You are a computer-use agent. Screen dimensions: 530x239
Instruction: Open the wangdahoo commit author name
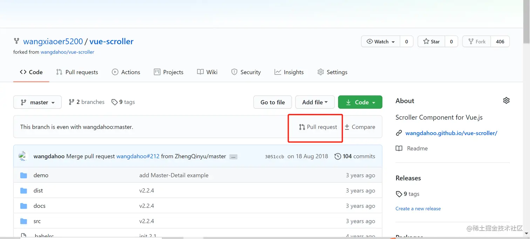(49, 156)
